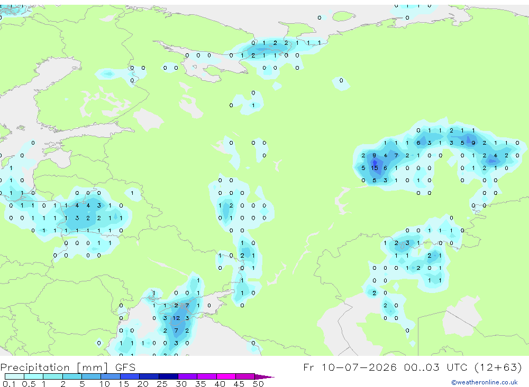The height and width of the screenshot is (387, 529).
Task: Open the weatheronline.co.uk credit link
Action: (485, 382)
